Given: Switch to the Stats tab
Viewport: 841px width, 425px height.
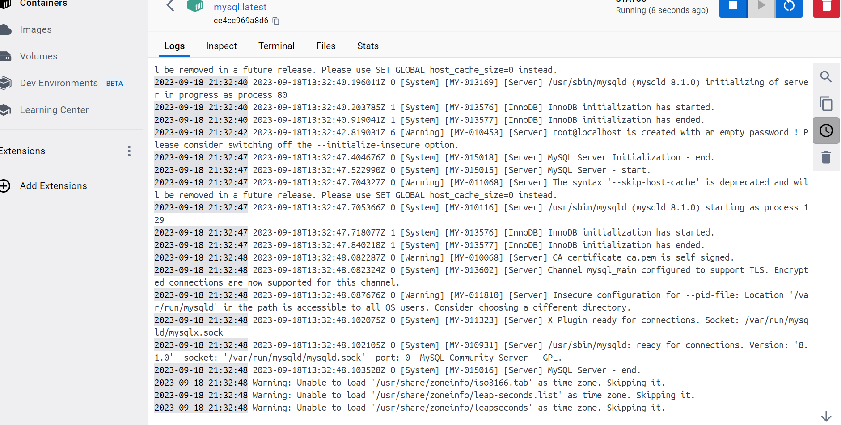Looking at the screenshot, I should 368,46.
